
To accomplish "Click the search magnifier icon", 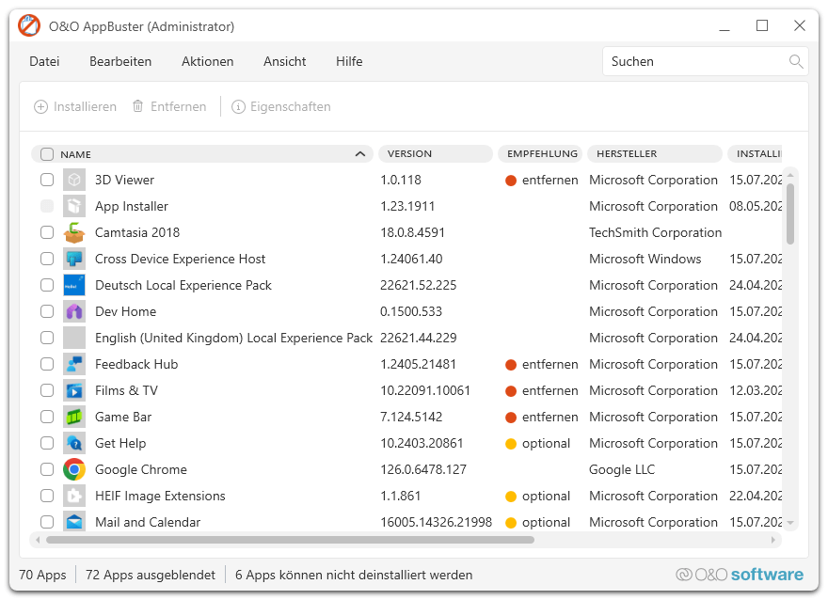I will click(x=796, y=62).
